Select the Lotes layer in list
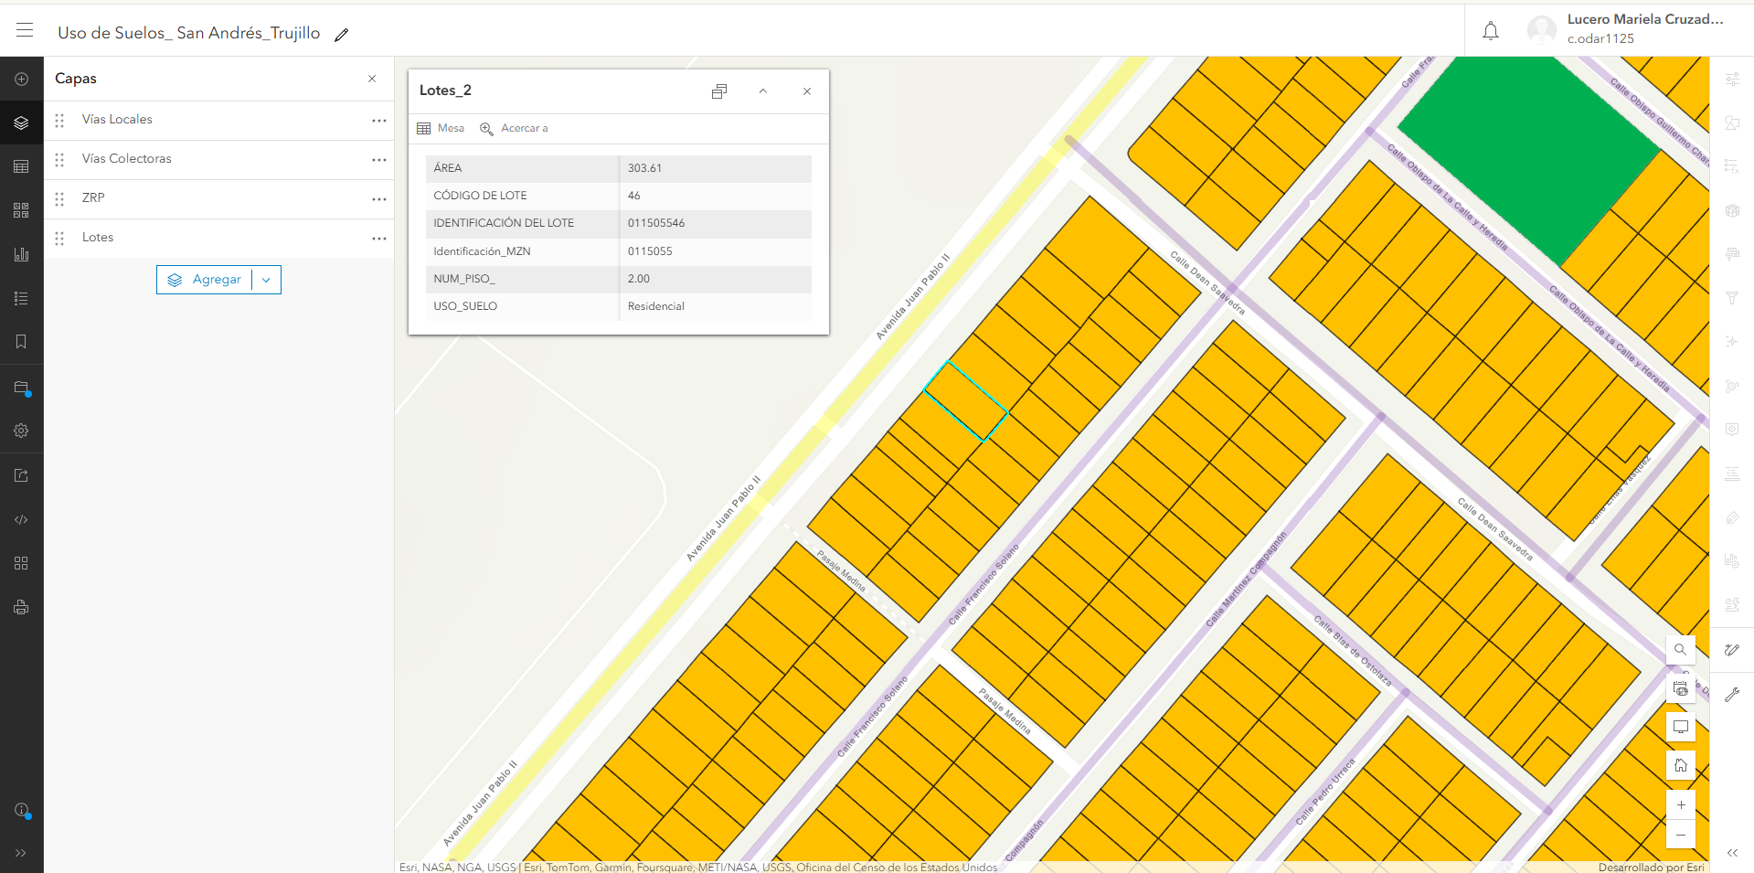 point(98,238)
